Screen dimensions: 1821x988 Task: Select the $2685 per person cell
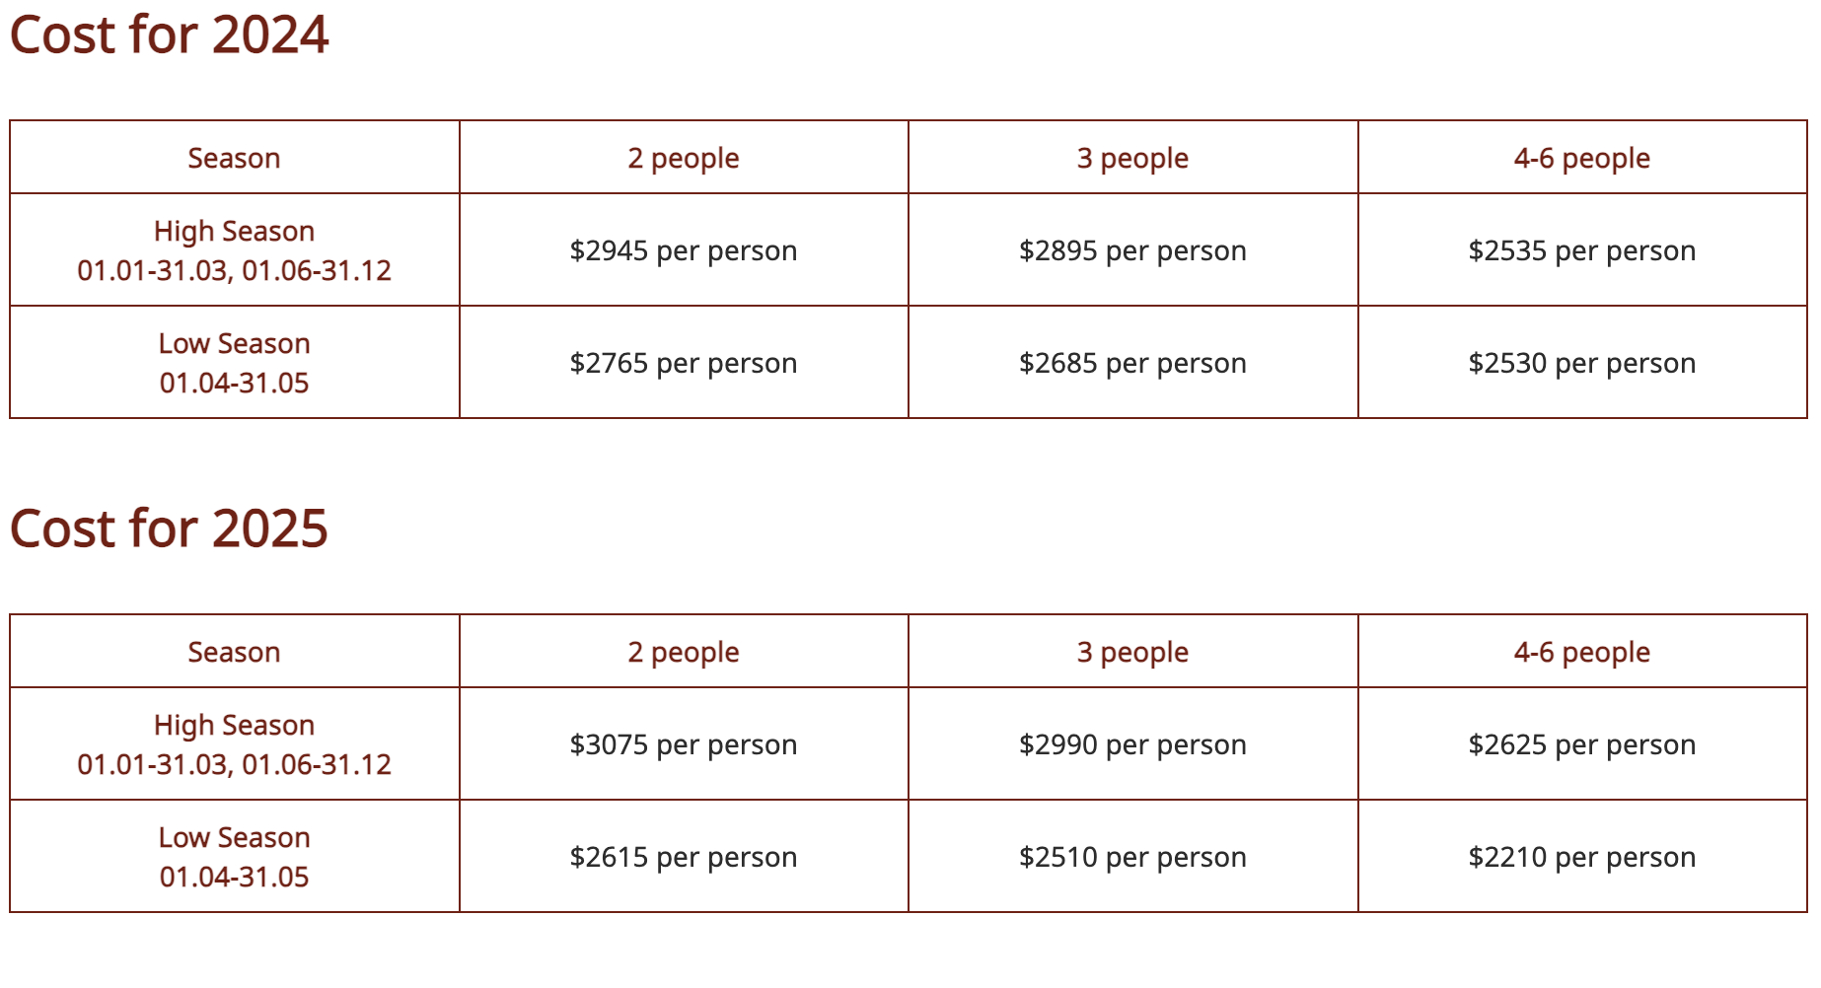point(1132,364)
